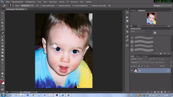This screenshot has height=97, width=173.
Task: Adjust the Navigator zoom slider handle
Action: pyautogui.click(x=152, y=26)
